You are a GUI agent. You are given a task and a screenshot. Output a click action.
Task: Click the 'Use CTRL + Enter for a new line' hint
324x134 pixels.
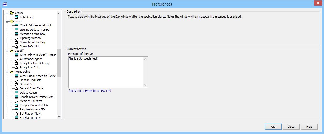pos(90,91)
